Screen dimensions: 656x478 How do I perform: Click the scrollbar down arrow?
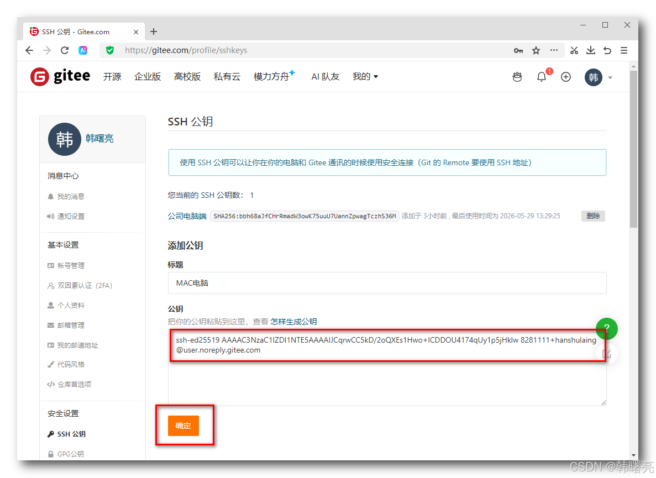(633, 455)
